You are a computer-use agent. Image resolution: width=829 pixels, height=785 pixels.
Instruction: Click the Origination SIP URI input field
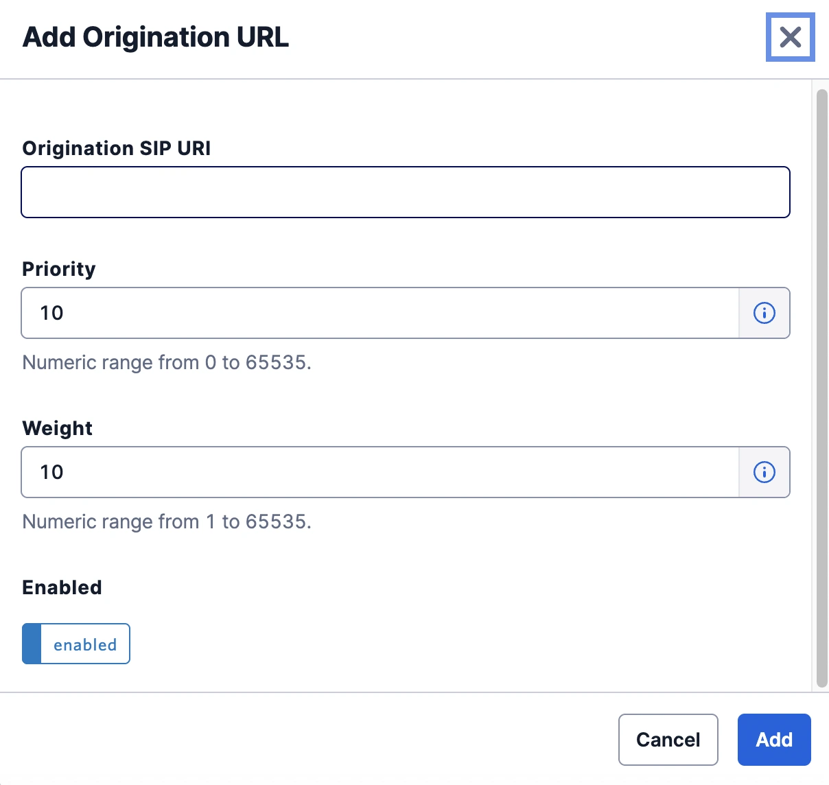(405, 192)
